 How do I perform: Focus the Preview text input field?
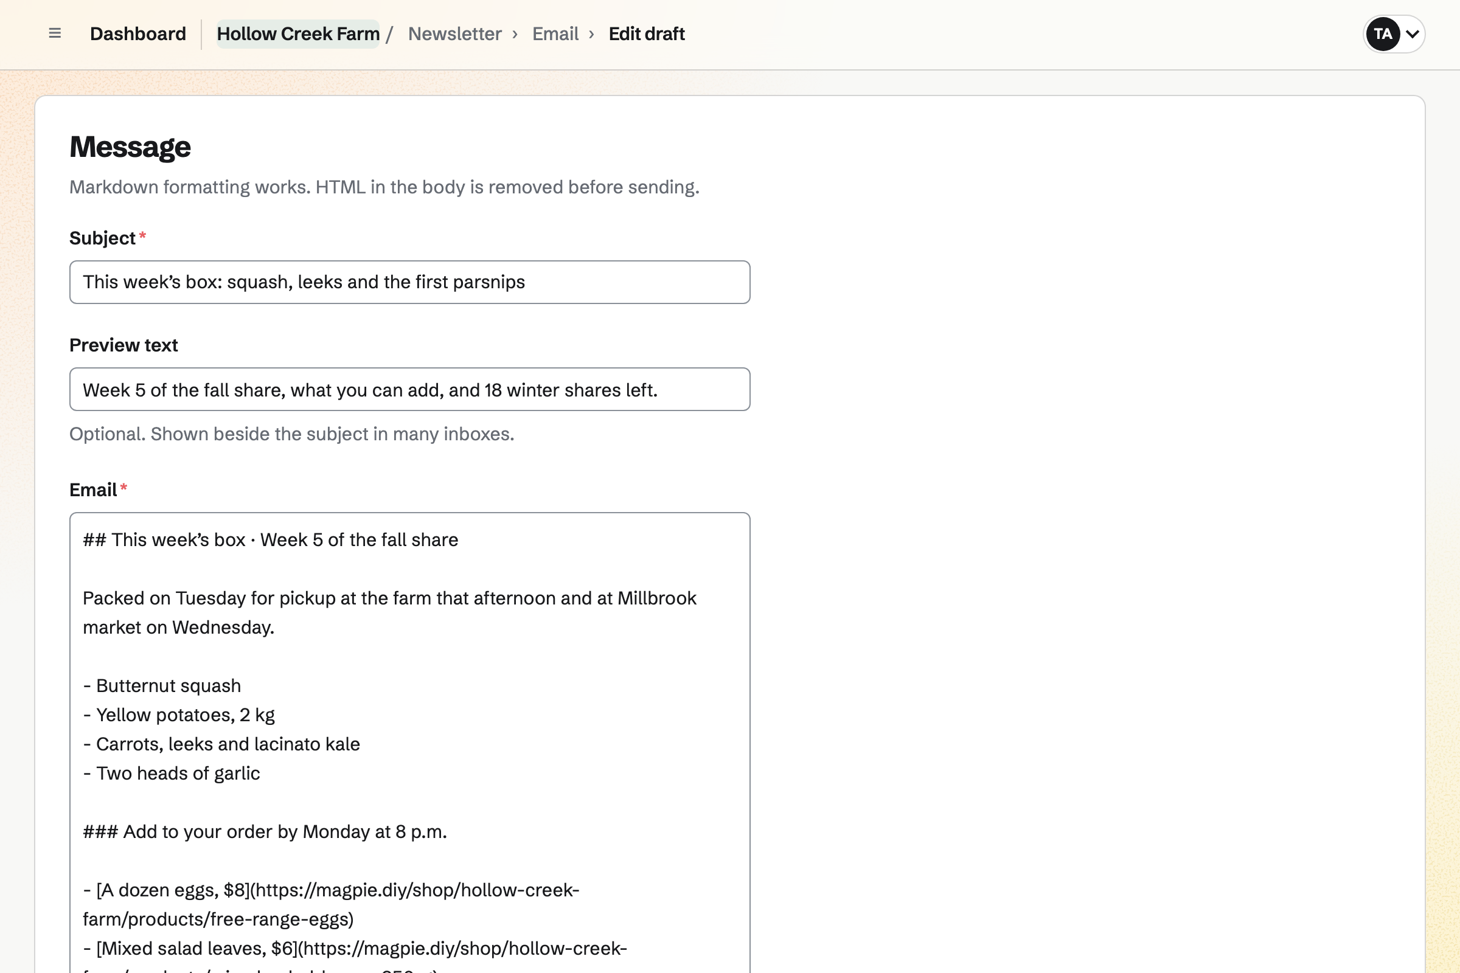[409, 390]
